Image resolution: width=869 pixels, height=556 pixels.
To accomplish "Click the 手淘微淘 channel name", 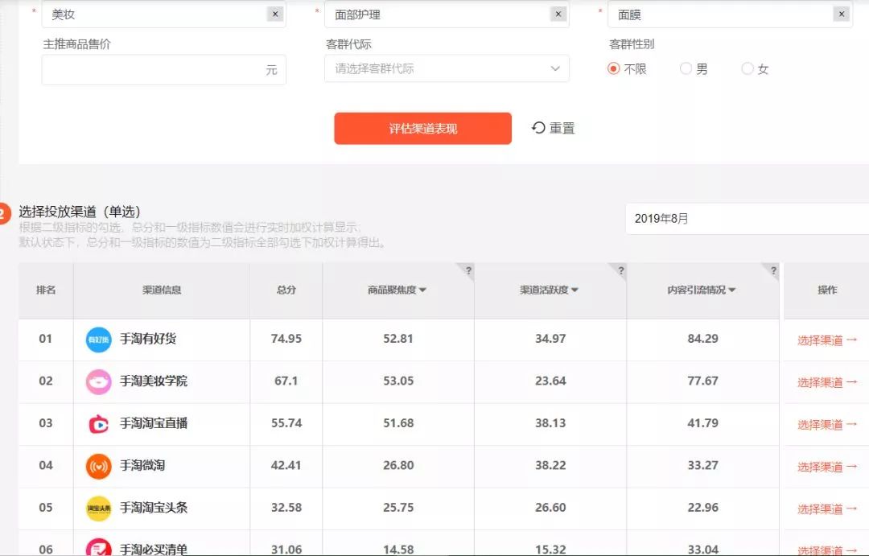I will coord(142,465).
